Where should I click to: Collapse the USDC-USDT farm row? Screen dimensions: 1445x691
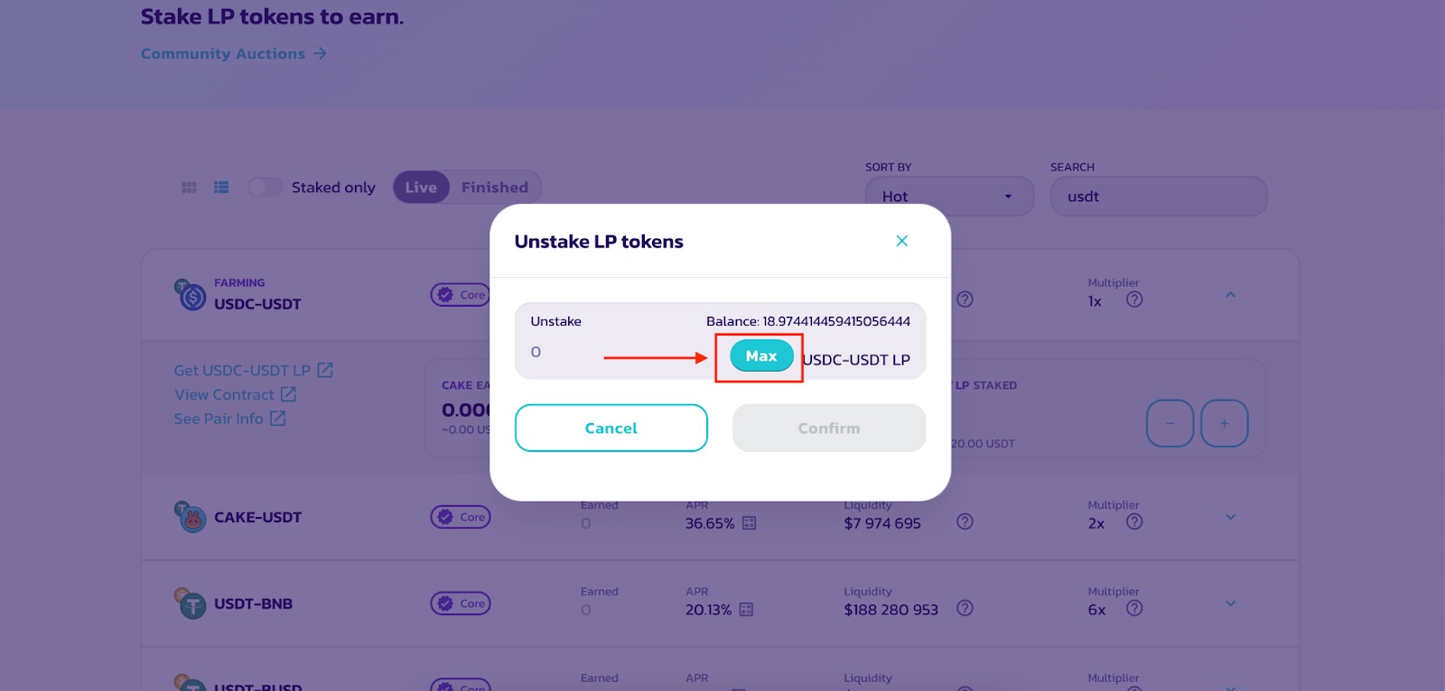point(1230,295)
